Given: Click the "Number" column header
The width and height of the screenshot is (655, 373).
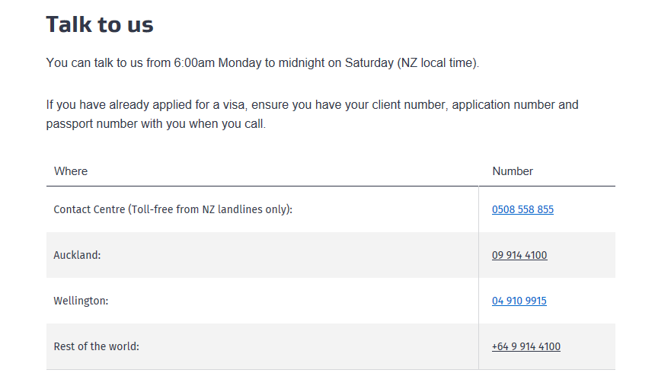Looking at the screenshot, I should click(x=513, y=171).
